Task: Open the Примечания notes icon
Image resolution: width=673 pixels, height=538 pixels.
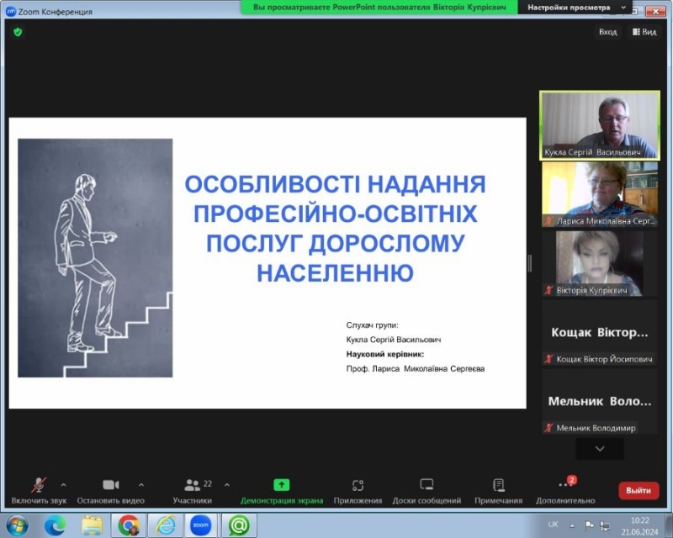Action: [498, 486]
